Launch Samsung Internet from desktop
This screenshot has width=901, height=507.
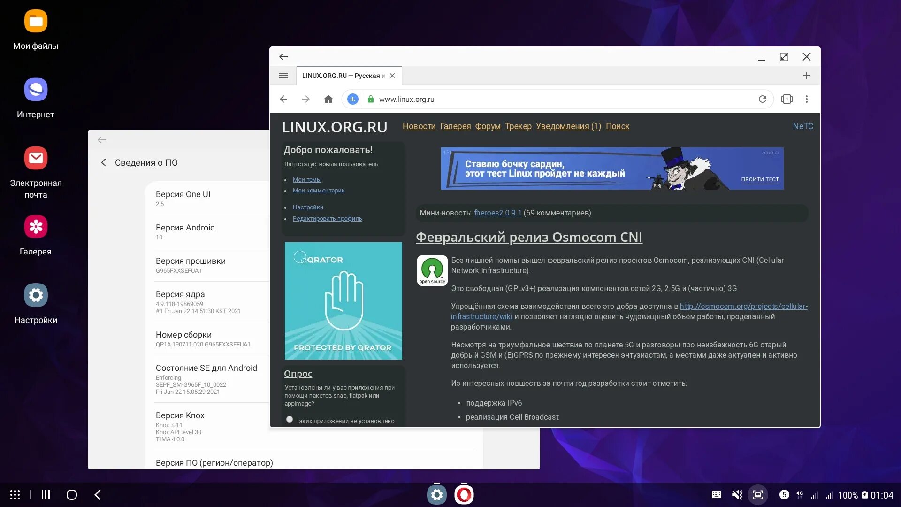click(x=36, y=98)
